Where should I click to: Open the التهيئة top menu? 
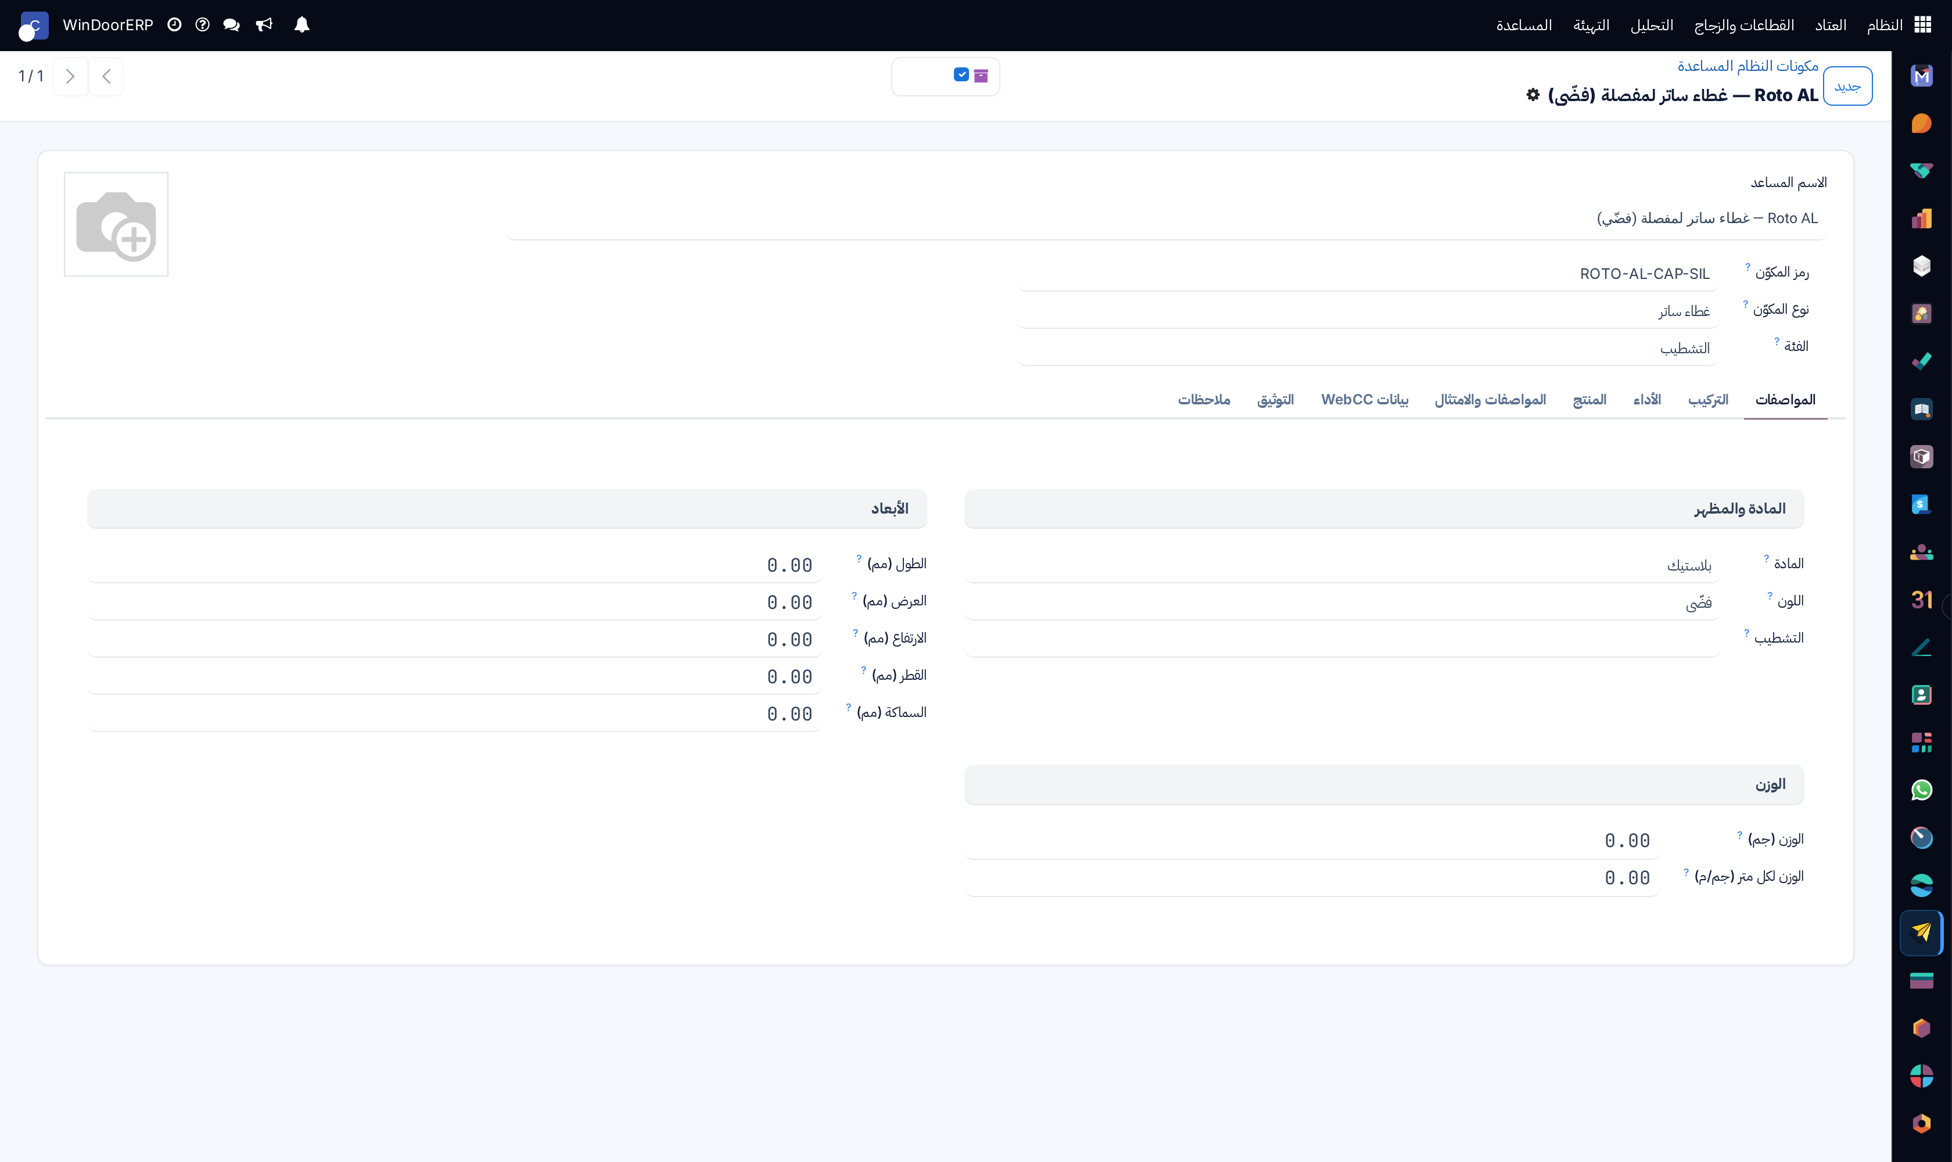pos(1591,25)
